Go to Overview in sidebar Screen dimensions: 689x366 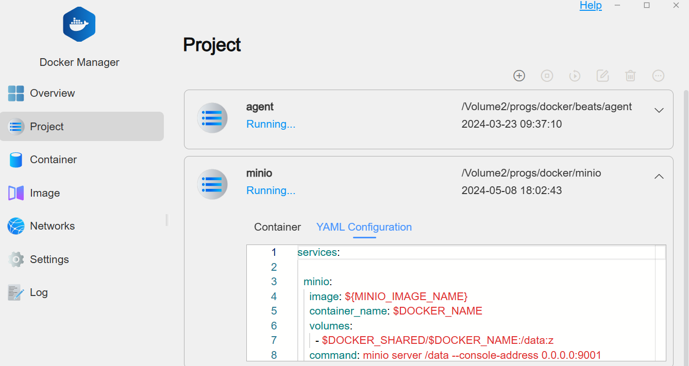[52, 93]
